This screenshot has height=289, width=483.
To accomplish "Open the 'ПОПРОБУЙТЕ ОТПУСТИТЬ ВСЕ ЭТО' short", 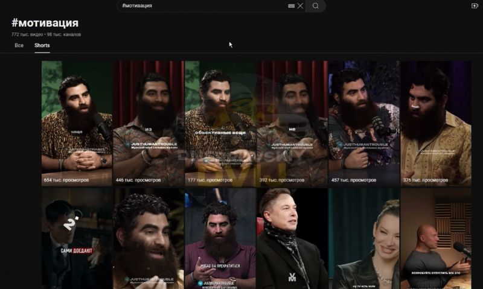I will coord(435,238).
